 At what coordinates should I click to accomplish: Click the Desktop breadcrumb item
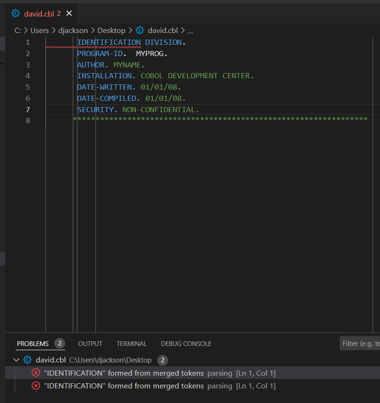pos(111,30)
